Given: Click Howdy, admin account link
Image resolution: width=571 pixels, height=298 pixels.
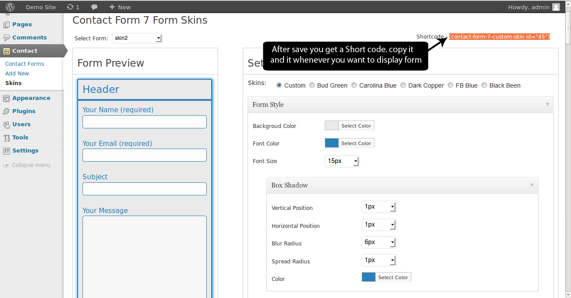Looking at the screenshot, I should click(528, 7).
